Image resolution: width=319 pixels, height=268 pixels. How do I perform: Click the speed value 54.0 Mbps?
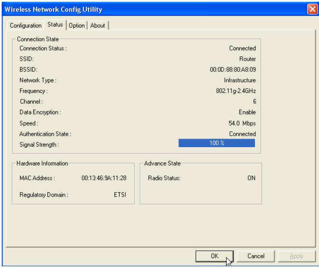[242, 123]
